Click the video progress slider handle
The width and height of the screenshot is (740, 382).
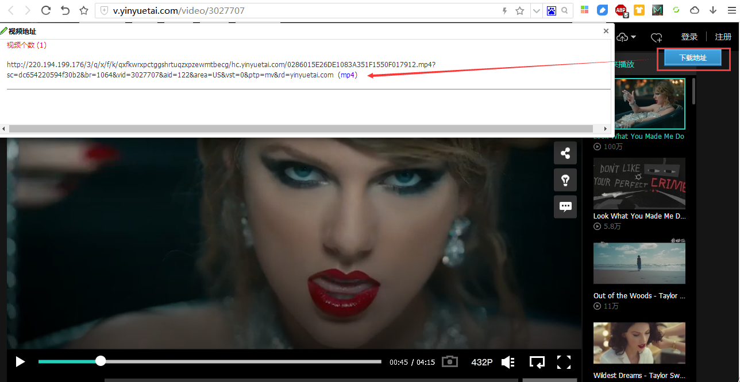pos(101,361)
